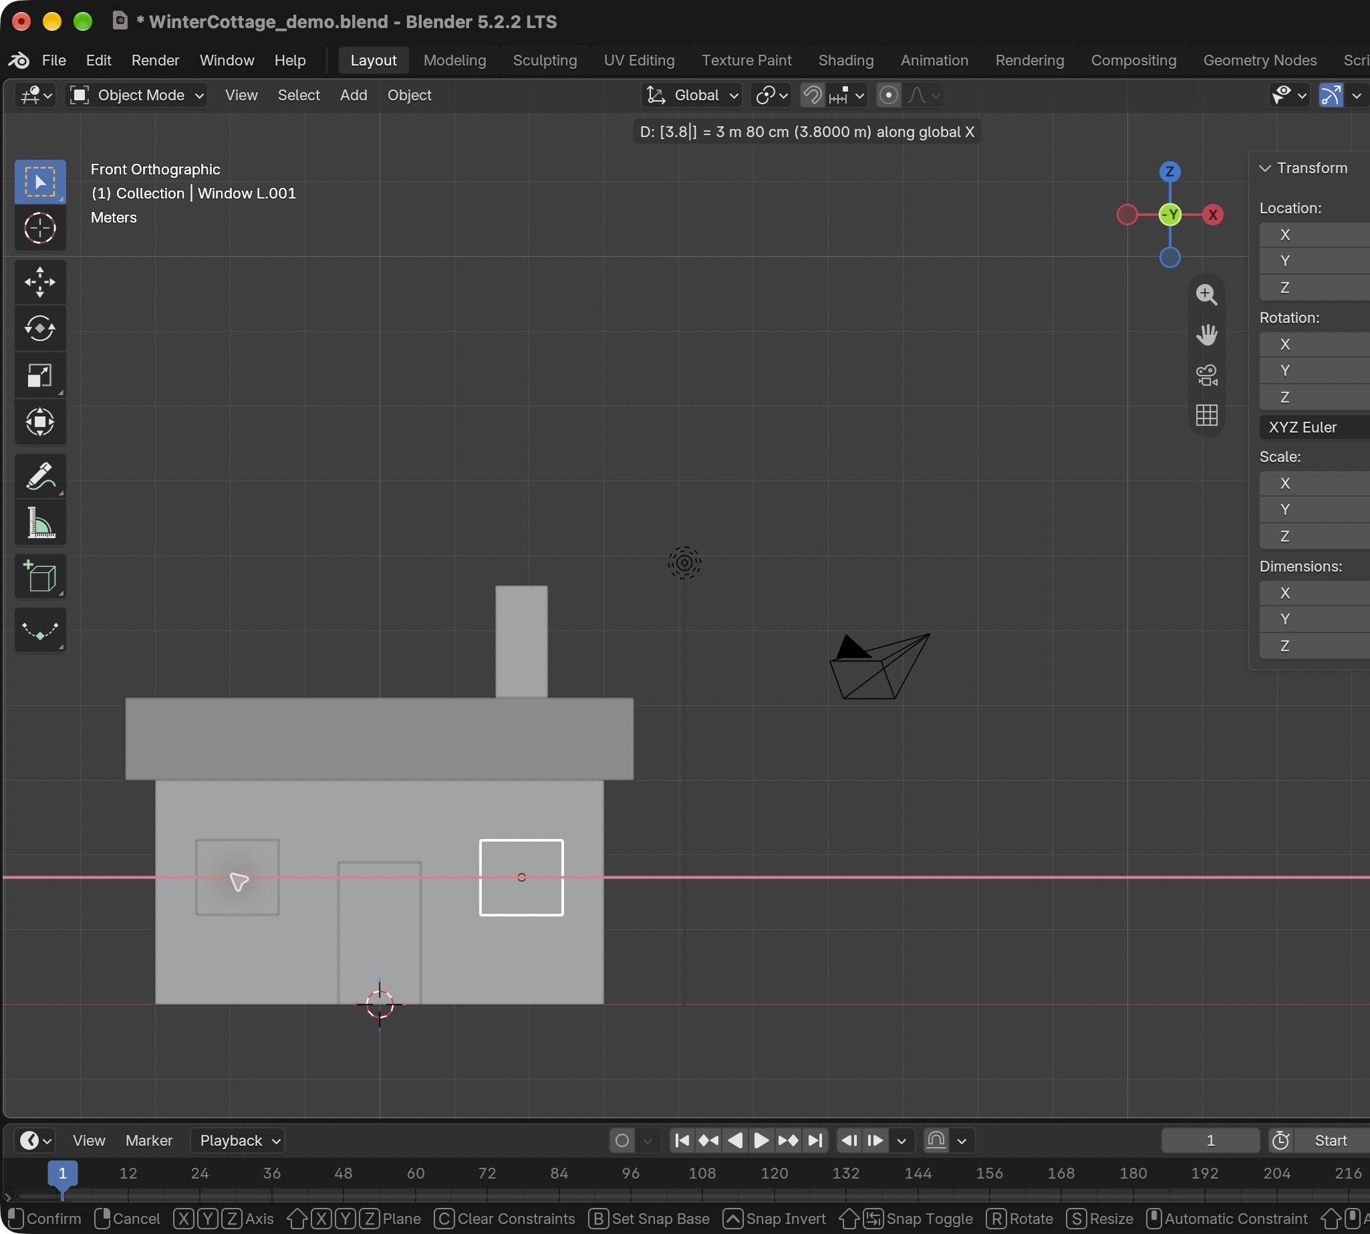Screen dimensions: 1370x1234
Task: Open the Render menu
Action: tap(155, 60)
